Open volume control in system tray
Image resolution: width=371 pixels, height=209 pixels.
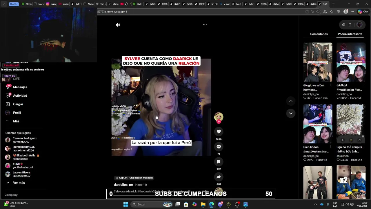347,204
